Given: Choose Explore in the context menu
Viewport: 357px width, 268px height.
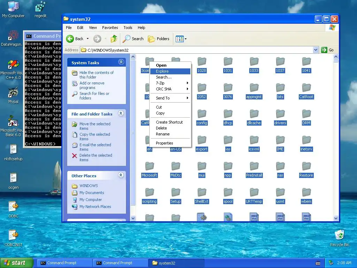Looking at the screenshot, I should [x=170, y=71].
